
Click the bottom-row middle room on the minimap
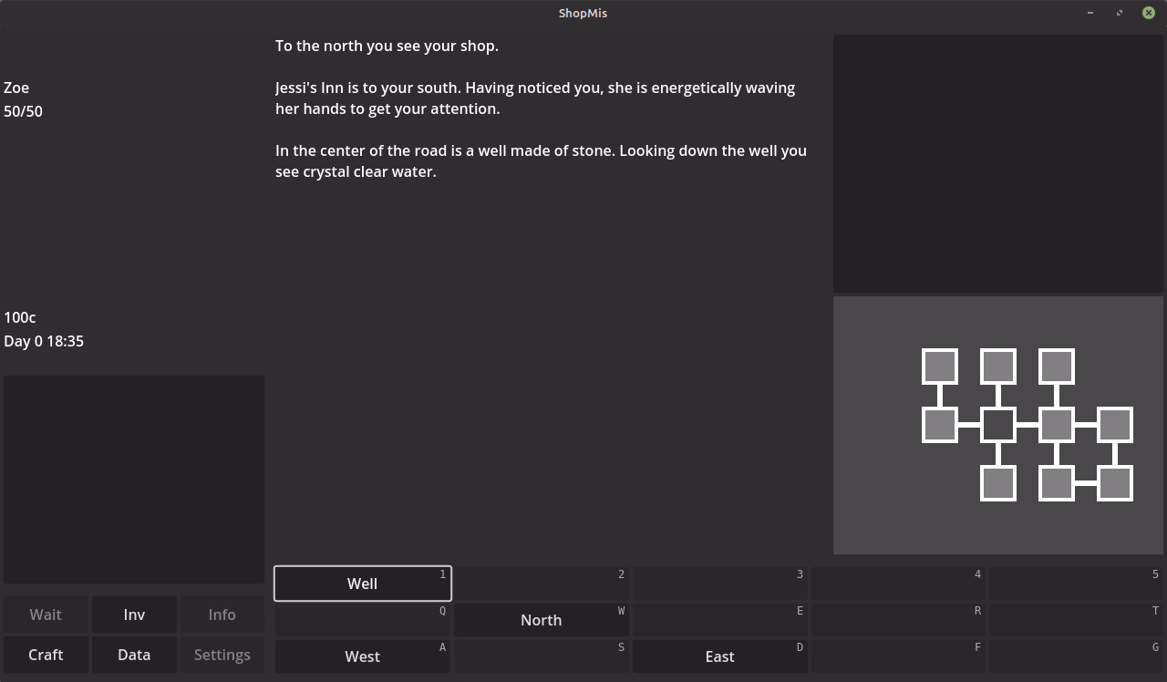1057,483
